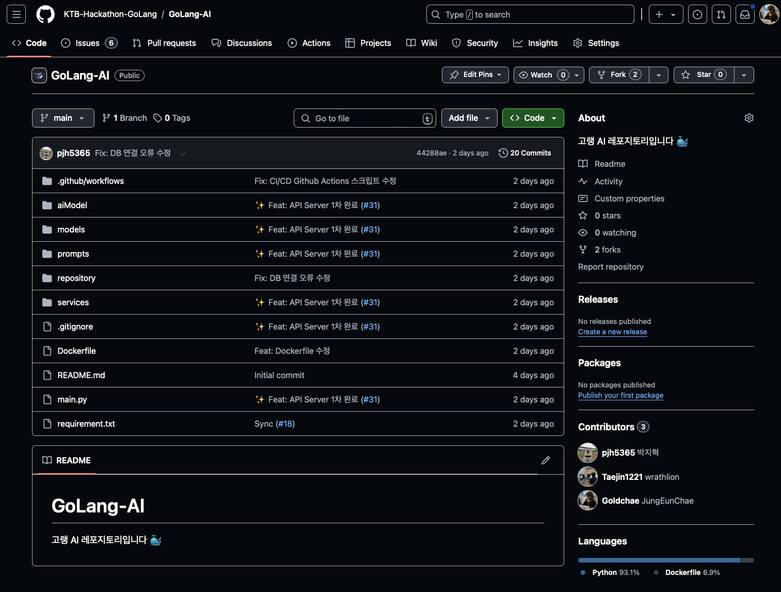Open the repository Settings tab
The image size is (781, 592).
coord(596,43)
